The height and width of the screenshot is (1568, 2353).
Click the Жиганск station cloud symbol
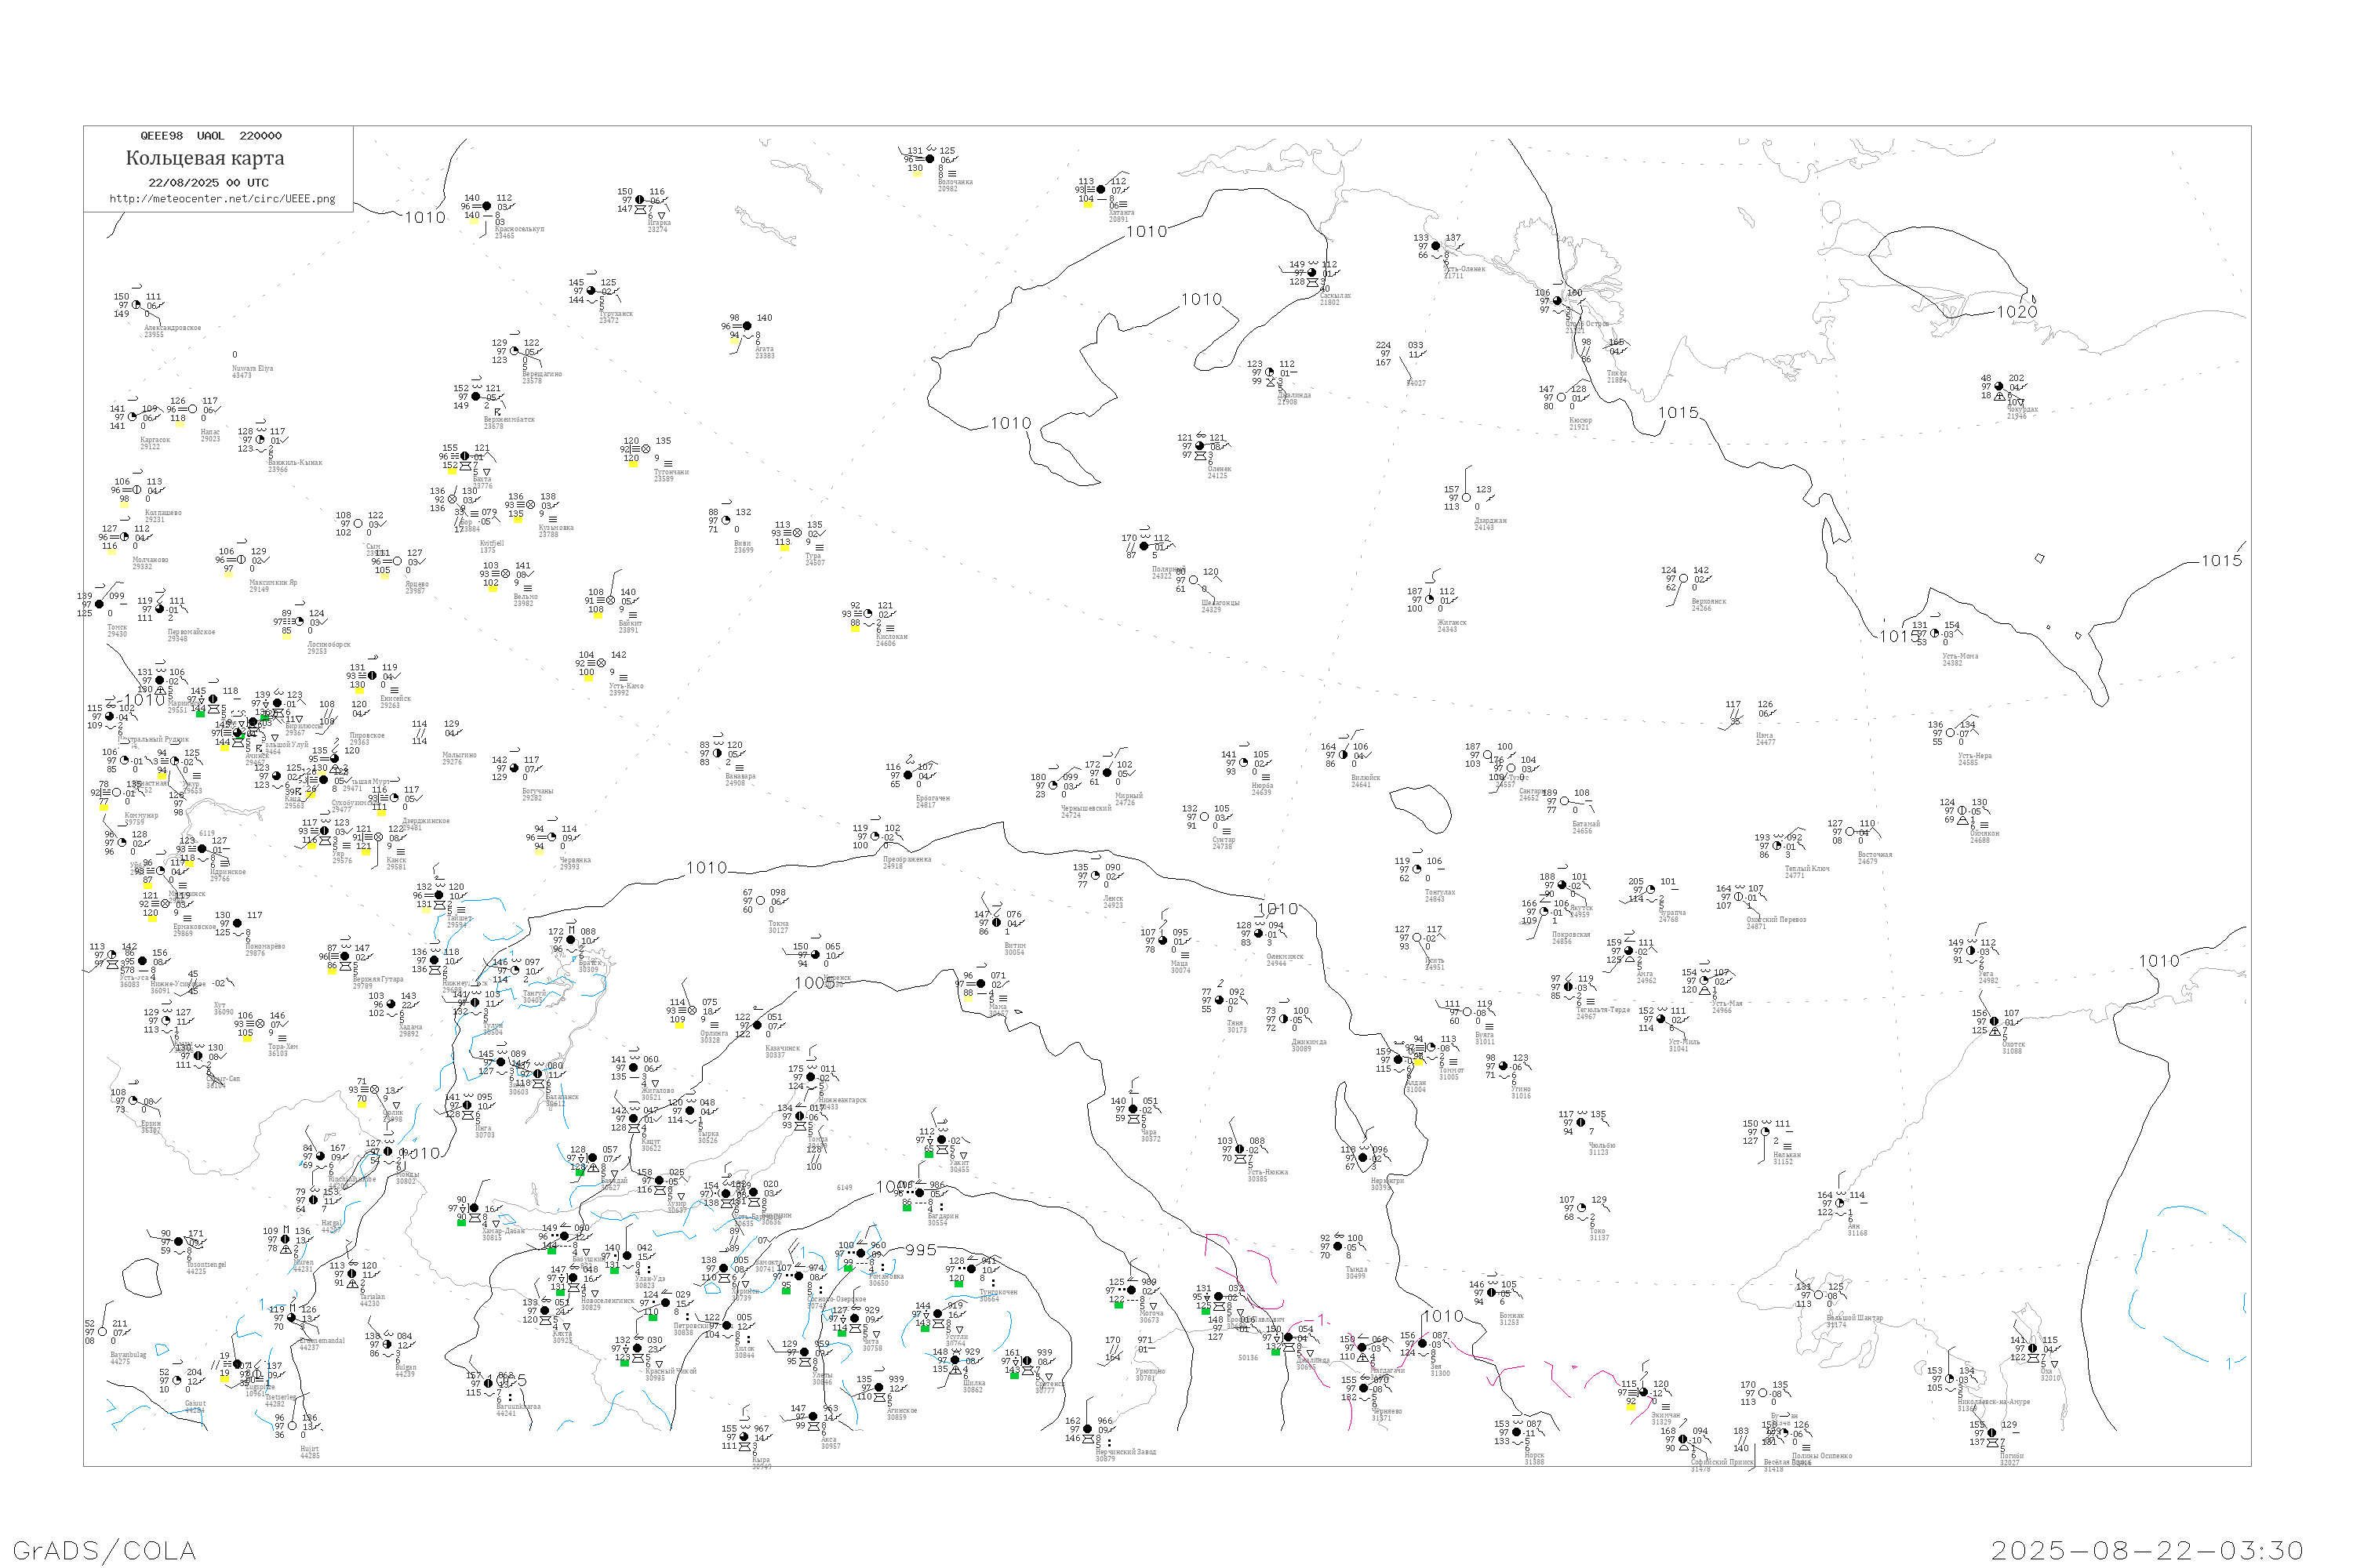tap(1430, 600)
